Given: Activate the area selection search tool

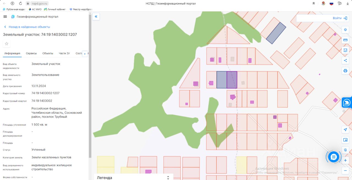Looking at the screenshot, I should pos(345,50).
